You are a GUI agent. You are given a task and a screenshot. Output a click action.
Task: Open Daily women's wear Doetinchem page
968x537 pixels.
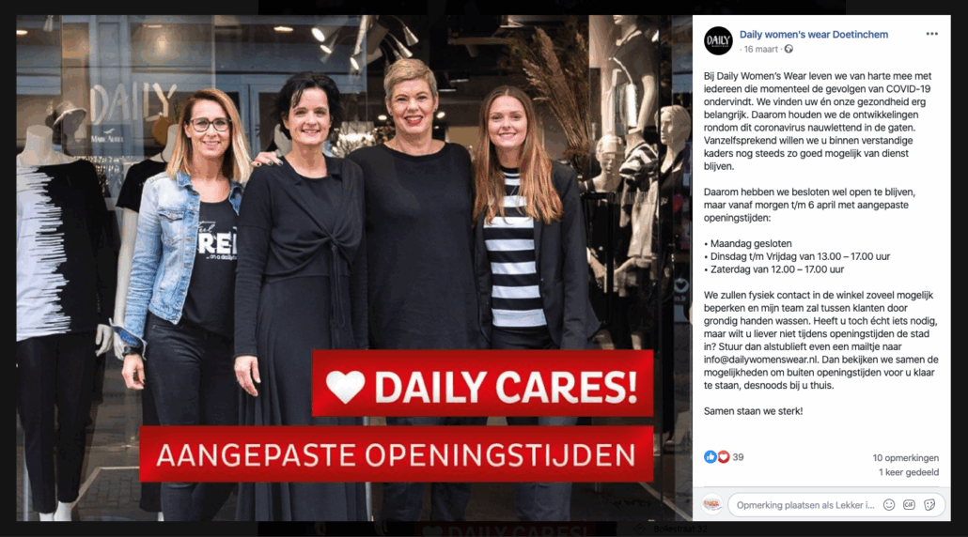[814, 35]
